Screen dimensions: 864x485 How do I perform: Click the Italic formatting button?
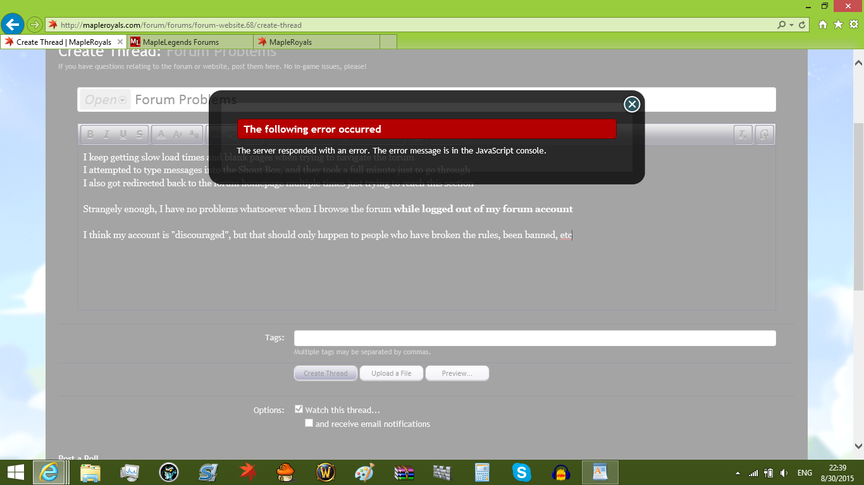(x=106, y=134)
